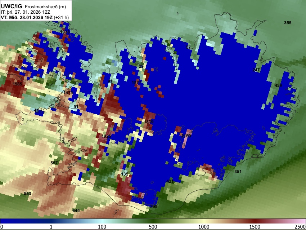
Task: Click the map value 557
Action: click(x=54, y=163)
